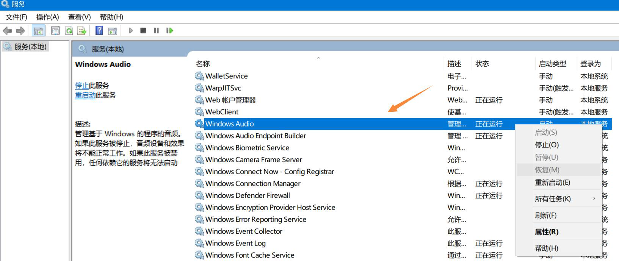Open the 帮助(H) menu bar item
This screenshot has width=619, height=261.
click(111, 17)
